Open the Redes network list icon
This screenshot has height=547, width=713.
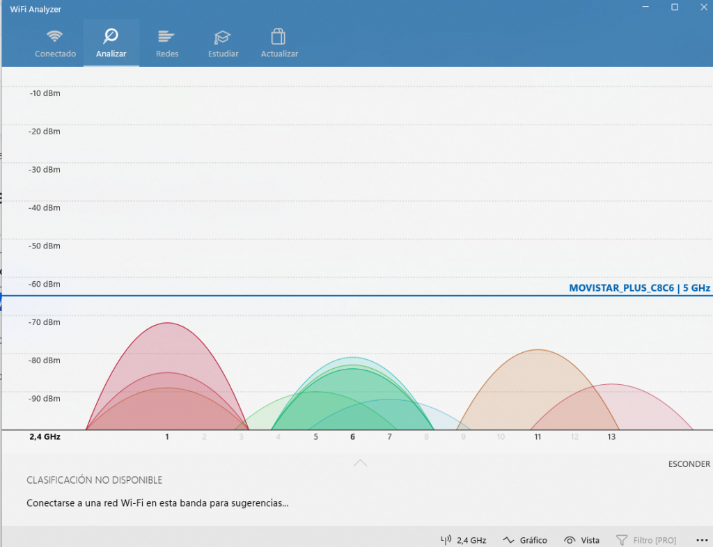166,35
